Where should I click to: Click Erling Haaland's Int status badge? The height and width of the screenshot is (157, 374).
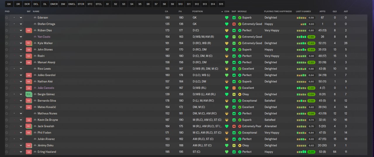click(x=29, y=152)
